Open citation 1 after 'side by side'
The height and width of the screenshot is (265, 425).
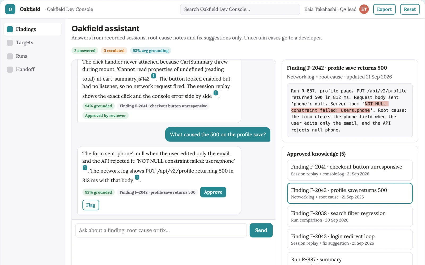[216, 93]
